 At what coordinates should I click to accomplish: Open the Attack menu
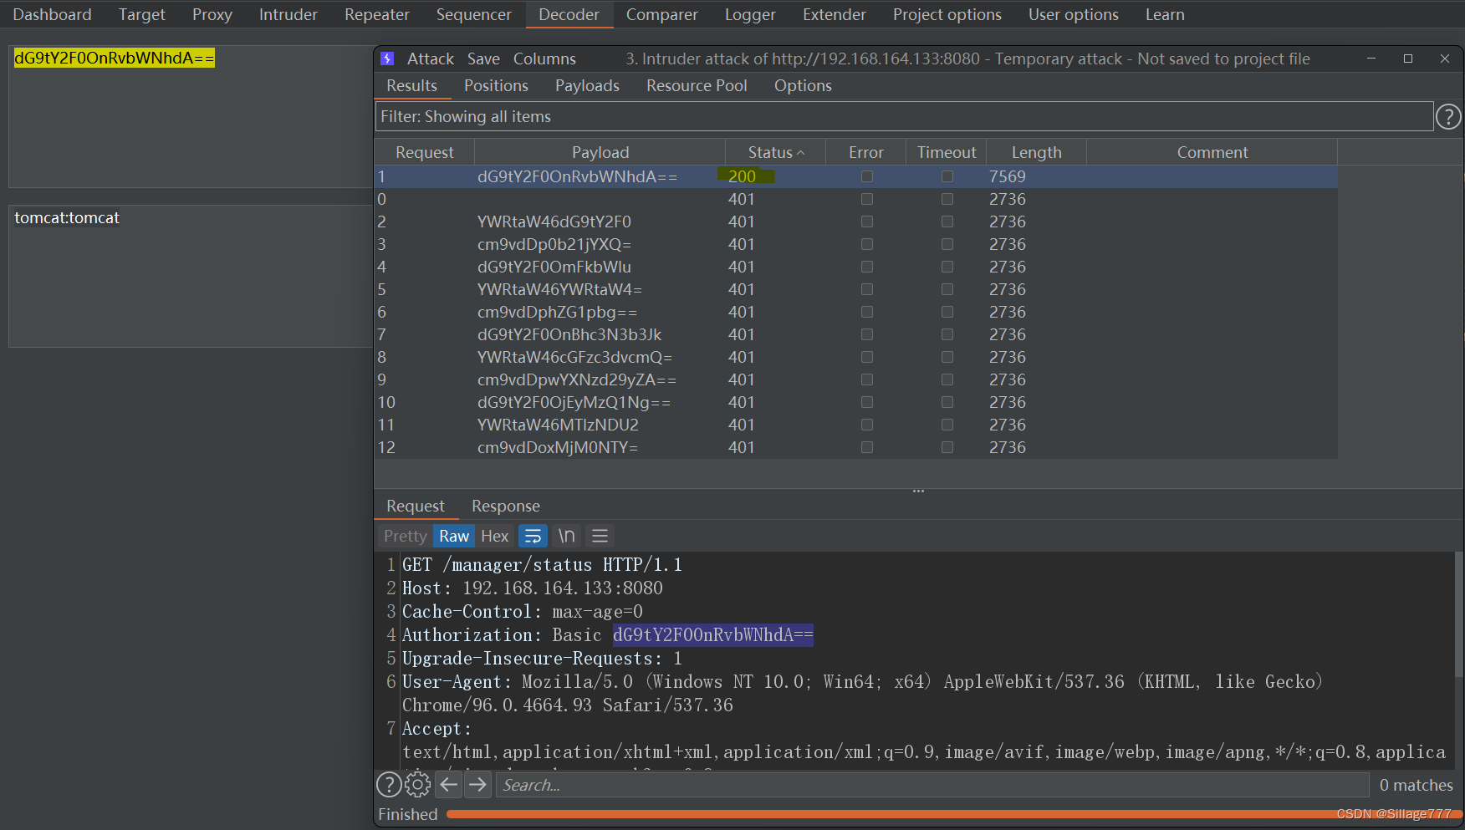click(x=431, y=59)
